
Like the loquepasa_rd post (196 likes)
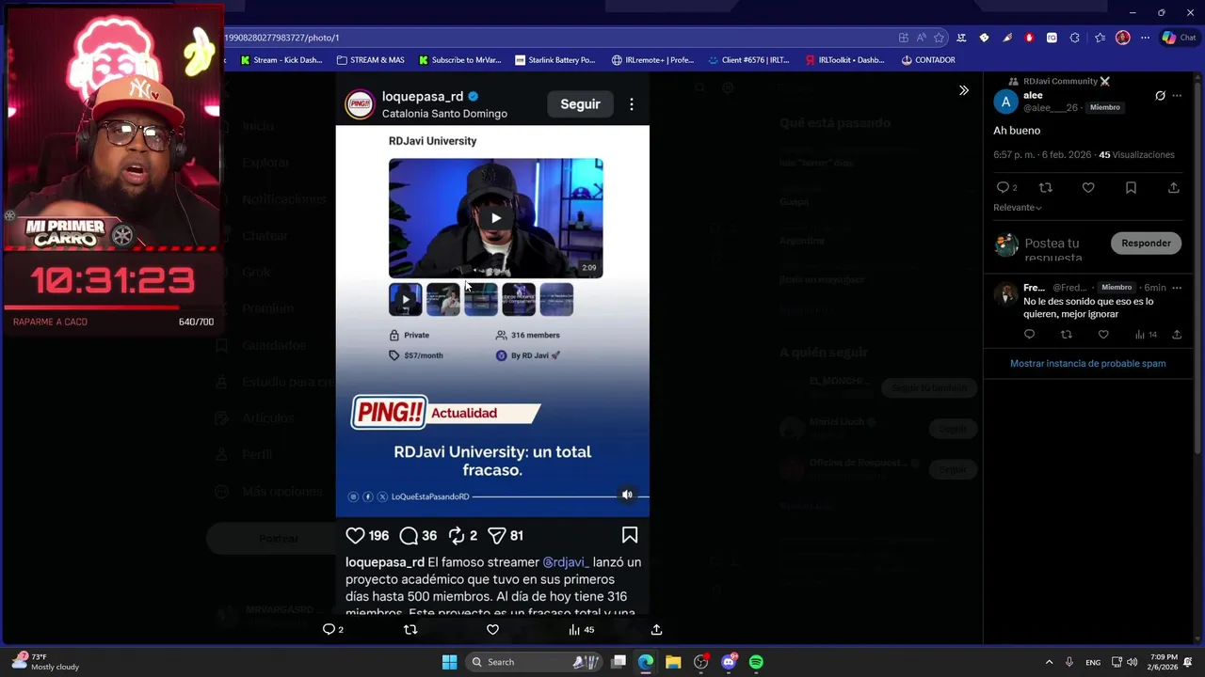coord(355,535)
